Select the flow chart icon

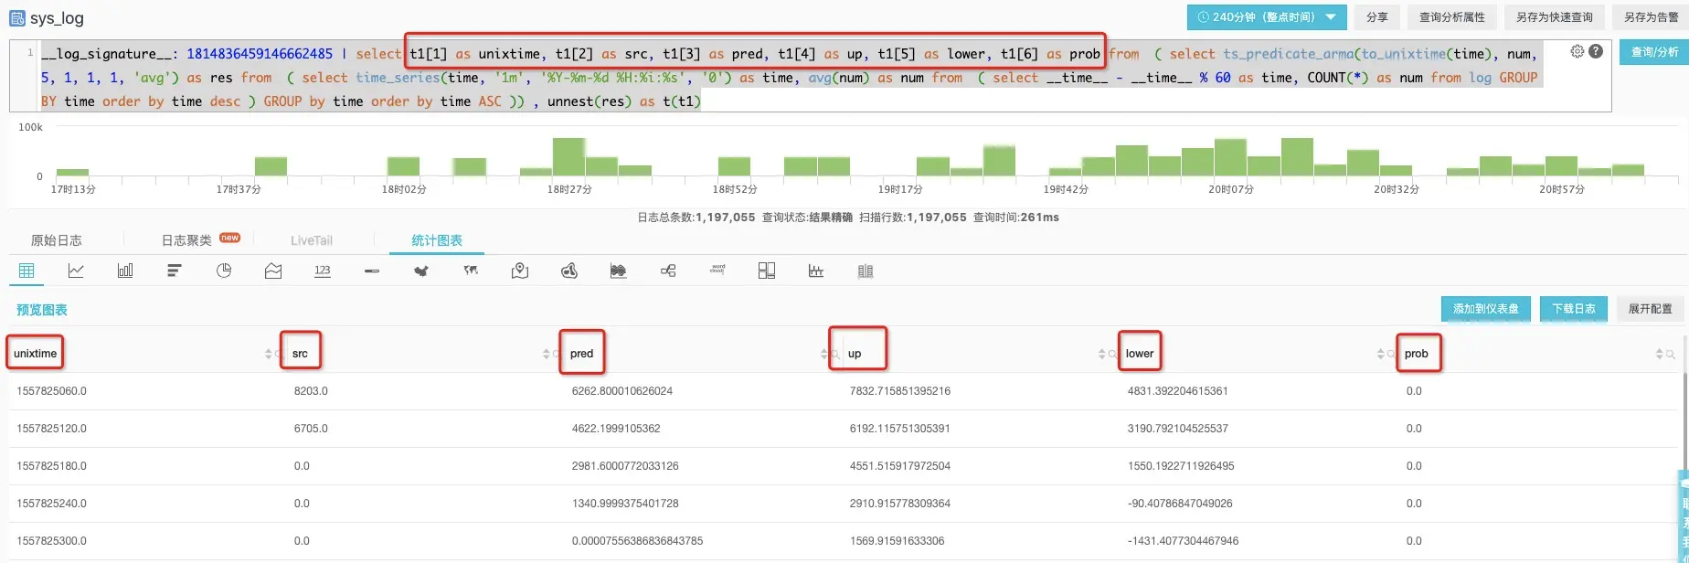point(569,271)
